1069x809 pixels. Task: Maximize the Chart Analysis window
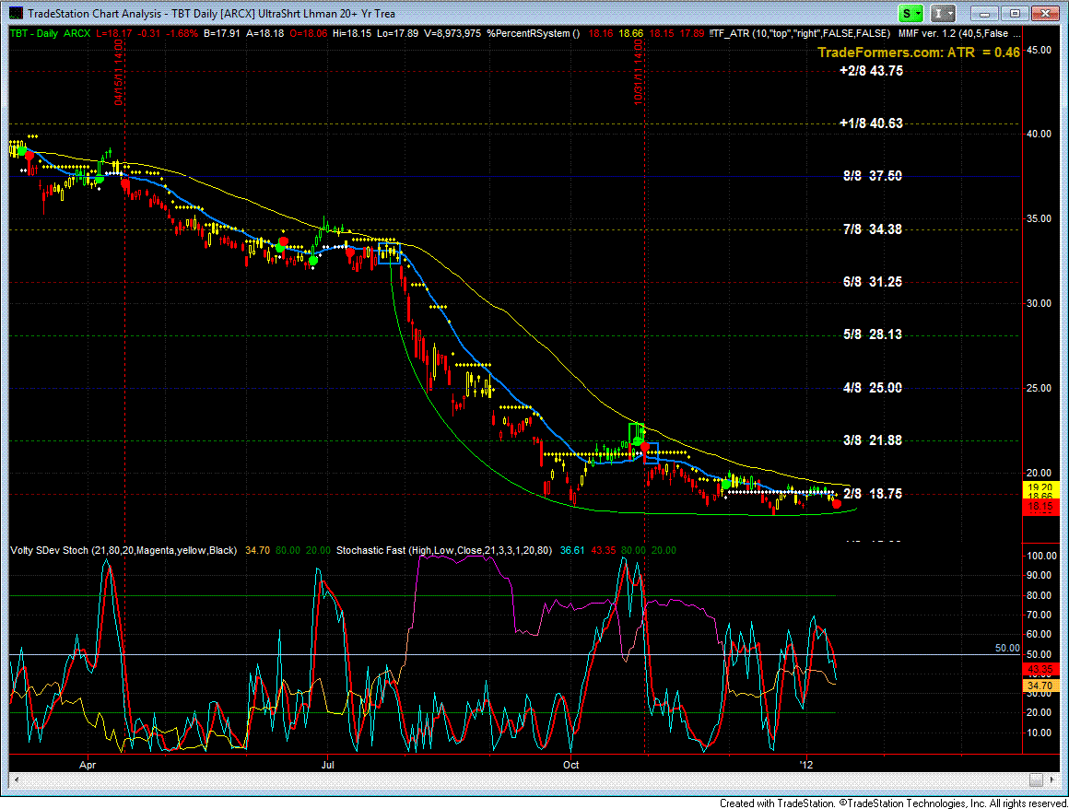(1015, 13)
